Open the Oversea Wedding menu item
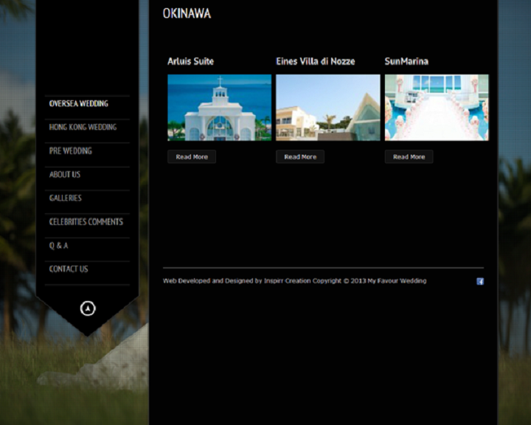Image resolution: width=531 pixels, height=425 pixels. [x=79, y=104]
